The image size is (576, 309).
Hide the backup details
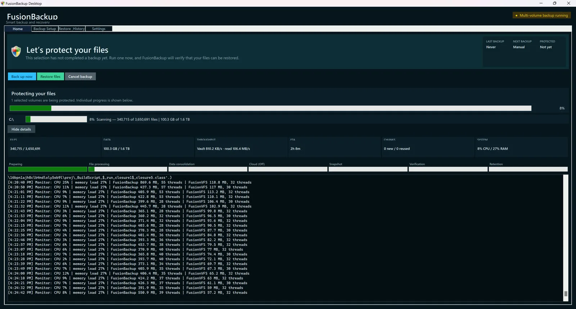click(x=21, y=129)
